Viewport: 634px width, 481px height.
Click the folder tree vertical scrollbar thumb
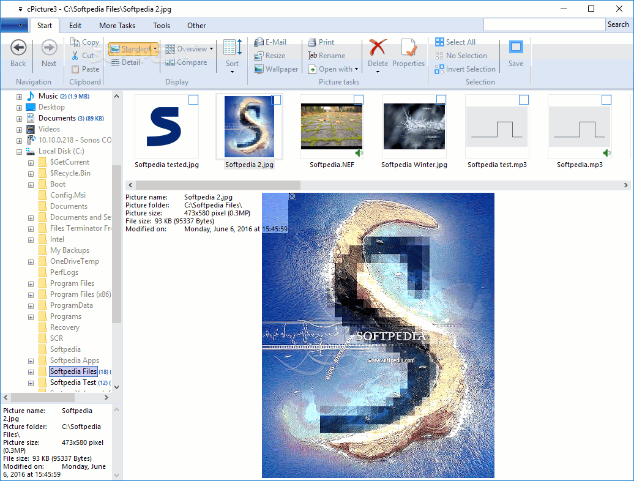(x=116, y=244)
